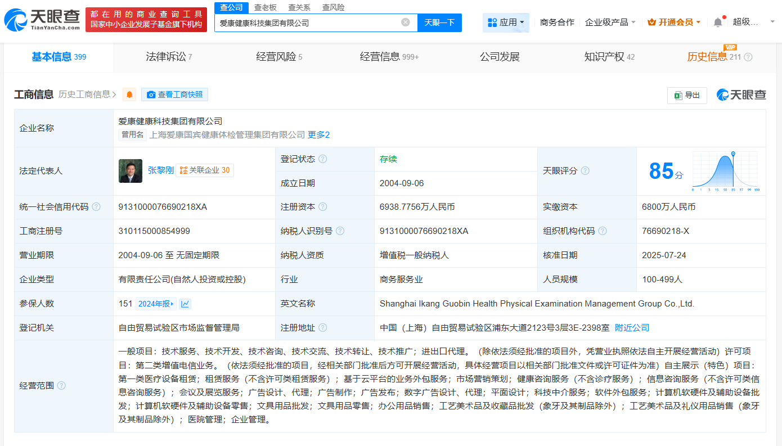Screen dimensions: 782x446
Task: Open the 知识产权 tab
Action: point(609,57)
